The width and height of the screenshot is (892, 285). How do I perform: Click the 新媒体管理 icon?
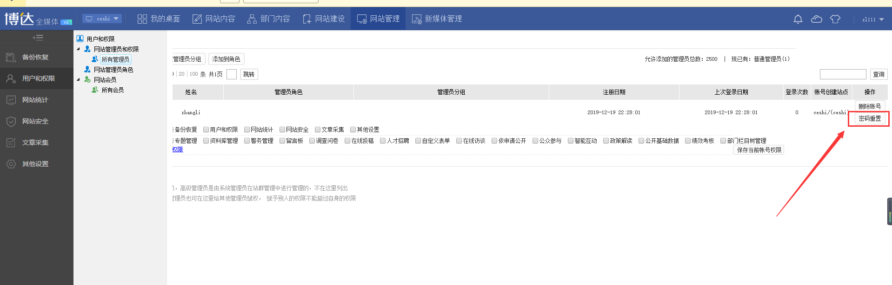(417, 19)
